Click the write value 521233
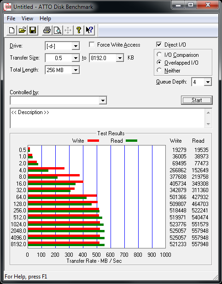This screenshot has width=222, height=284. click(178, 244)
